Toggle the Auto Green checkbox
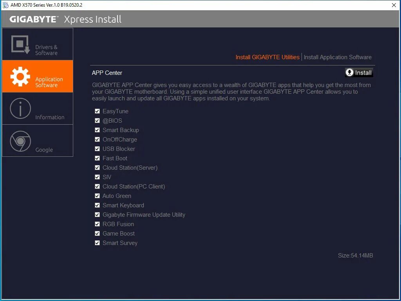The height and width of the screenshot is (301, 401). tap(97, 196)
